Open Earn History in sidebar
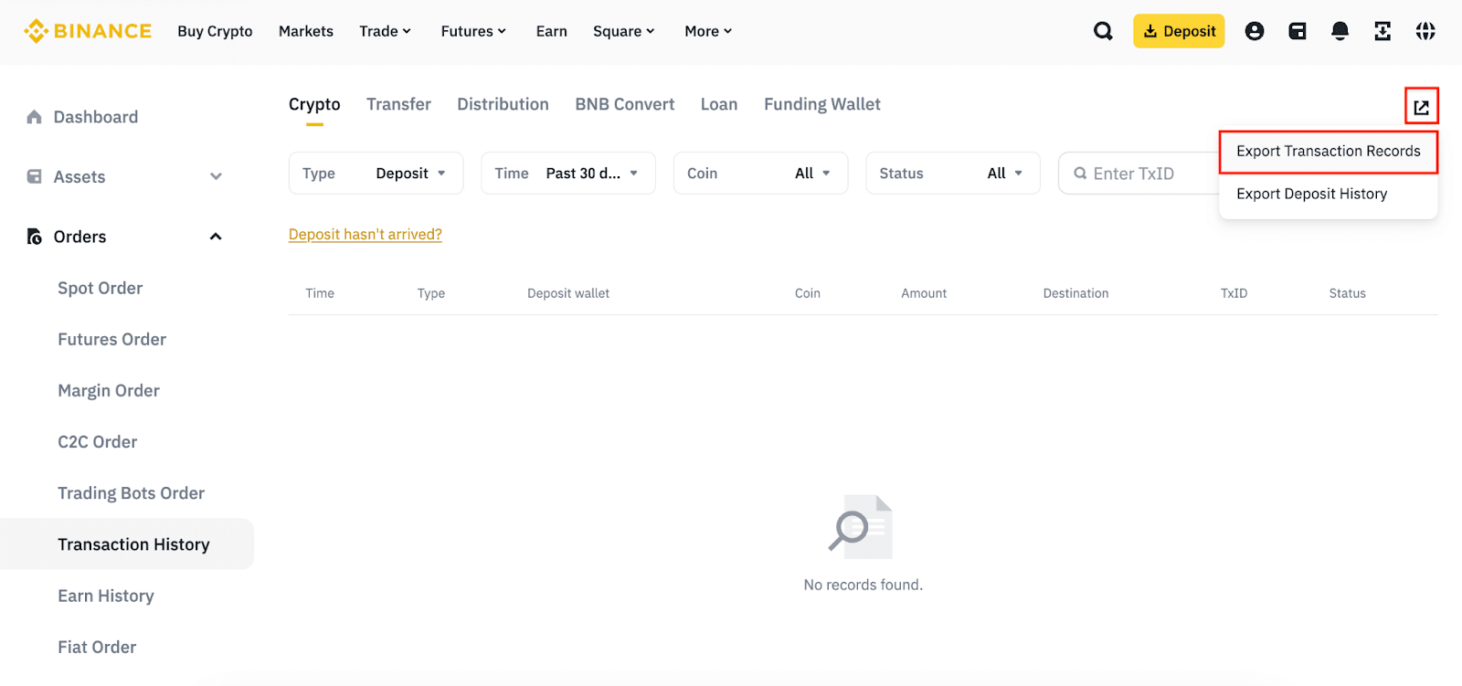This screenshot has width=1462, height=686. point(106,596)
